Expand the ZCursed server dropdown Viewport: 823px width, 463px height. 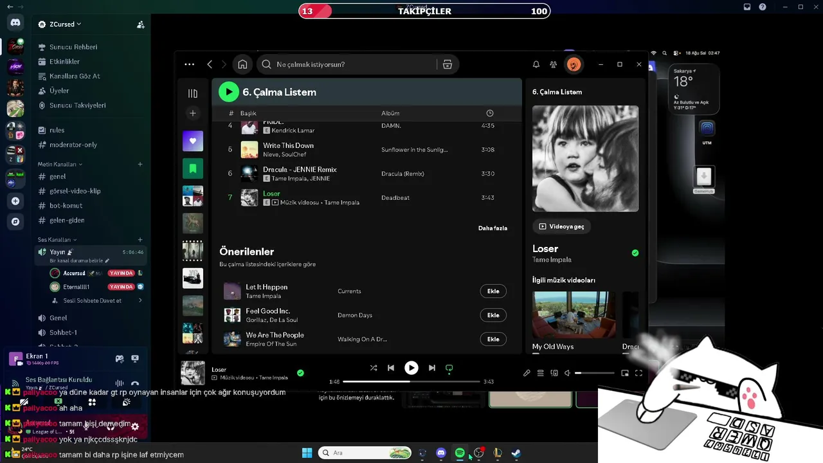66,24
